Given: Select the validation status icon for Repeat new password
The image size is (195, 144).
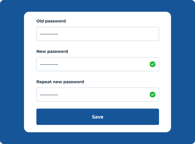Looking at the screenshot, I should coord(153,95).
